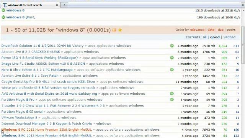This screenshot has width=245, height=138.
Task: Click '3724 Mb' on Windows 8 64bit row
Action: click(209, 136)
